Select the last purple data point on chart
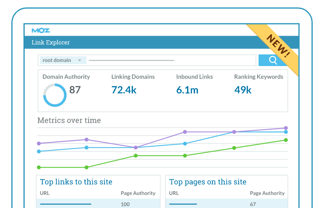Image resolution: width=326 pixels, height=208 pixels. (286, 128)
